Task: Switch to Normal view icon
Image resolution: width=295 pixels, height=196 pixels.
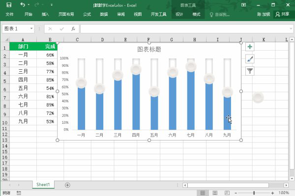Action: (x=203, y=193)
